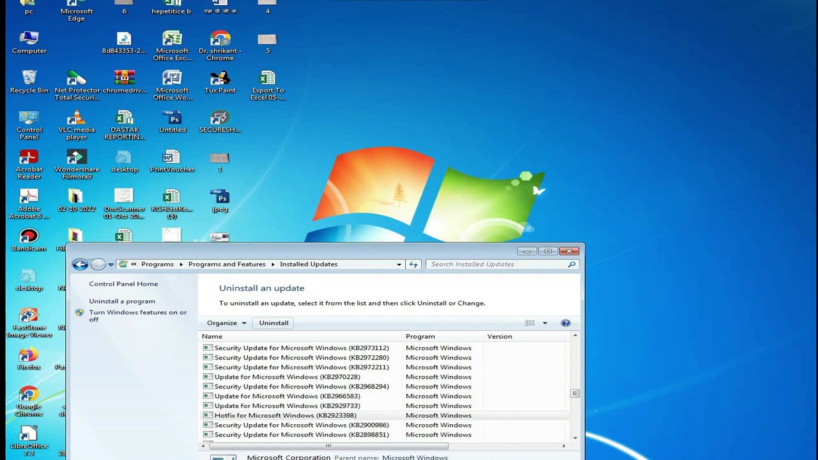
Task: Select Hotfix for Microsoft Windows (KB2923398)
Action: coord(383,415)
